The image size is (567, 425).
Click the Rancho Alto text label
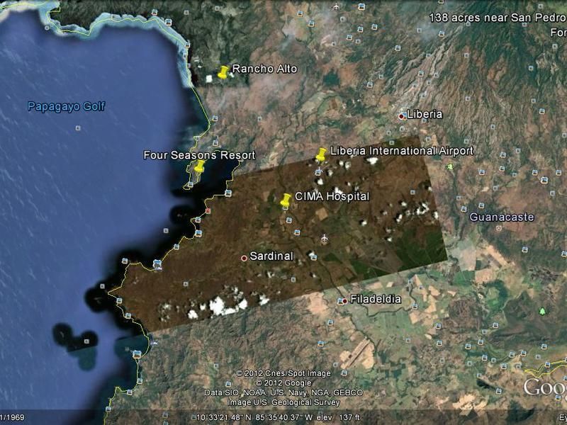pos(264,69)
